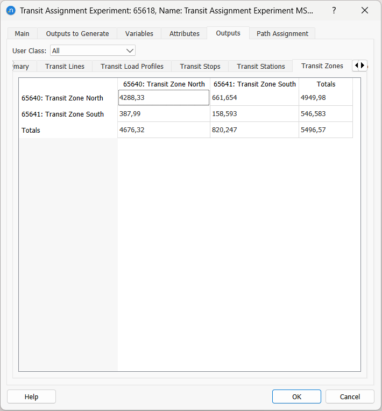Go to the Attributes tab
The width and height of the screenshot is (382, 411).
click(184, 33)
